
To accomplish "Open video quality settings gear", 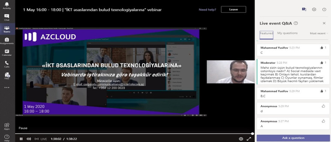I will [x=241, y=139].
